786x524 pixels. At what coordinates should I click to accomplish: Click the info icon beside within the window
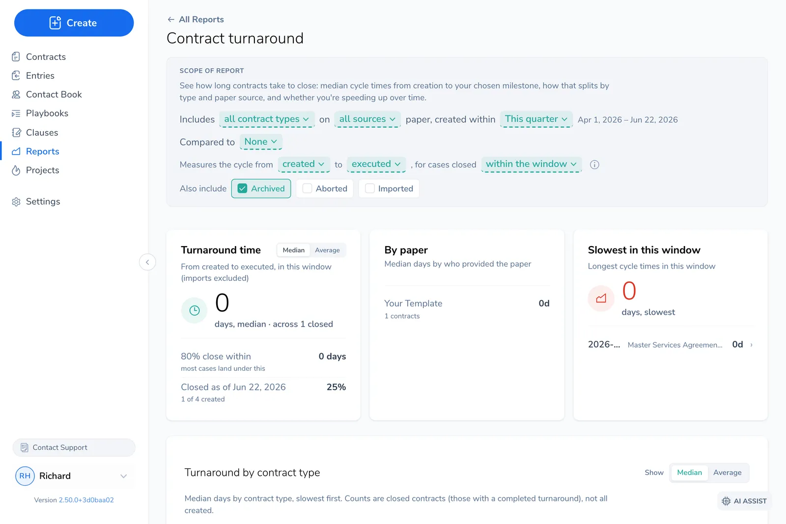coord(594,165)
